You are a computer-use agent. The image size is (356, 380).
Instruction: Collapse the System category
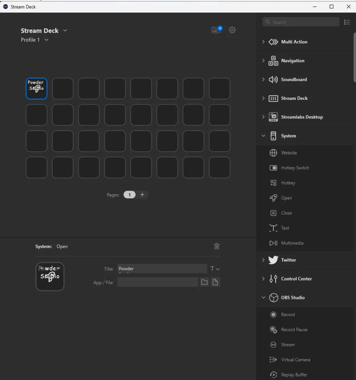263,136
